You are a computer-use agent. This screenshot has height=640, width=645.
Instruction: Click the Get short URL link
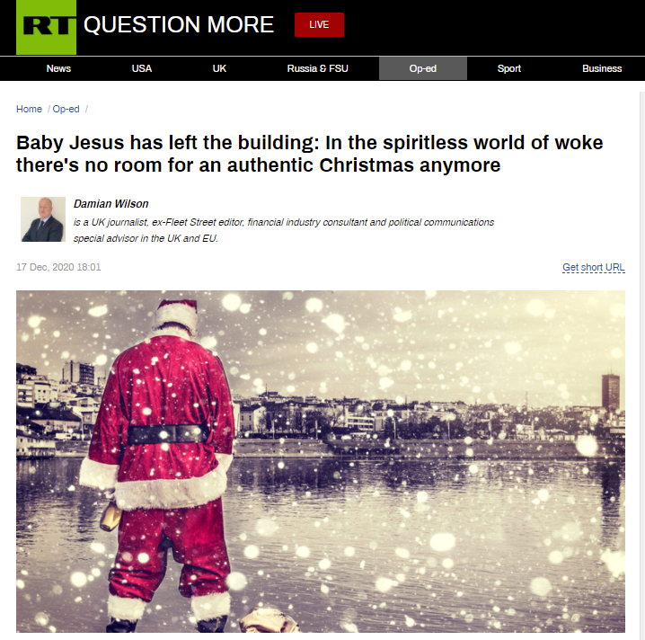point(594,267)
